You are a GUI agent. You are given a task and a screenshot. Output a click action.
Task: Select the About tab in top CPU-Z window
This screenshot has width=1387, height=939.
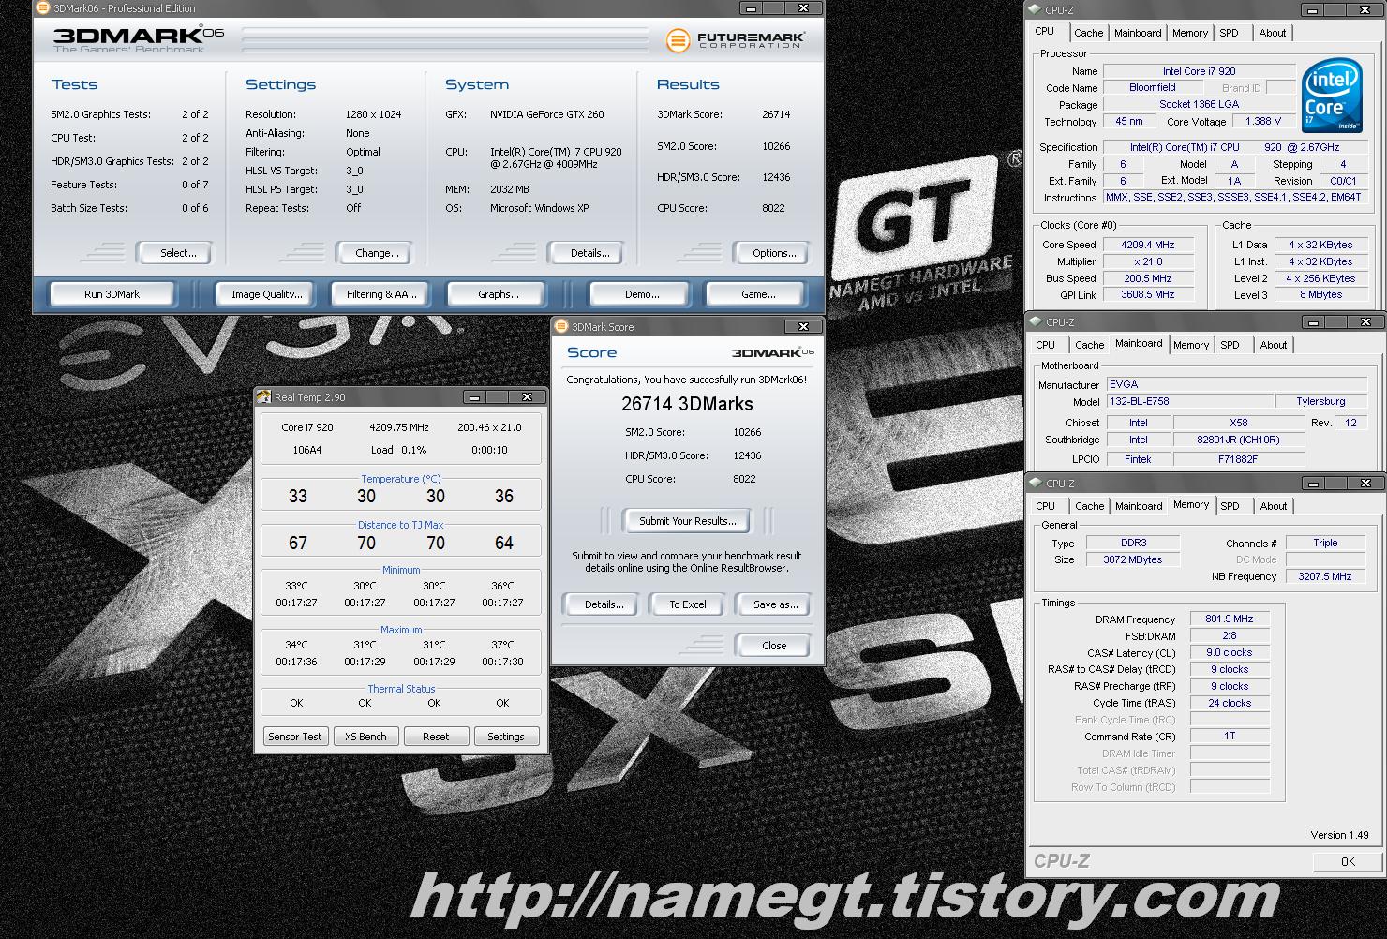point(1273,33)
